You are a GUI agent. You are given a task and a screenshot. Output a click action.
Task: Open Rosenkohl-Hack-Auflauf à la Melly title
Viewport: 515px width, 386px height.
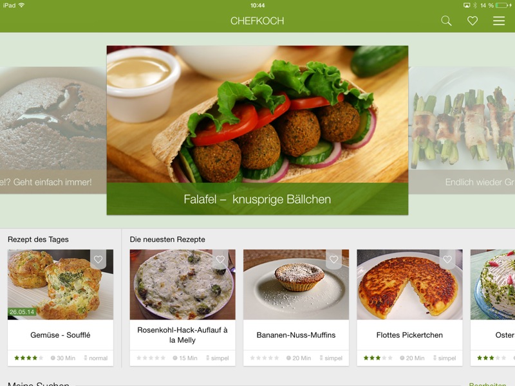pyautogui.click(x=182, y=335)
